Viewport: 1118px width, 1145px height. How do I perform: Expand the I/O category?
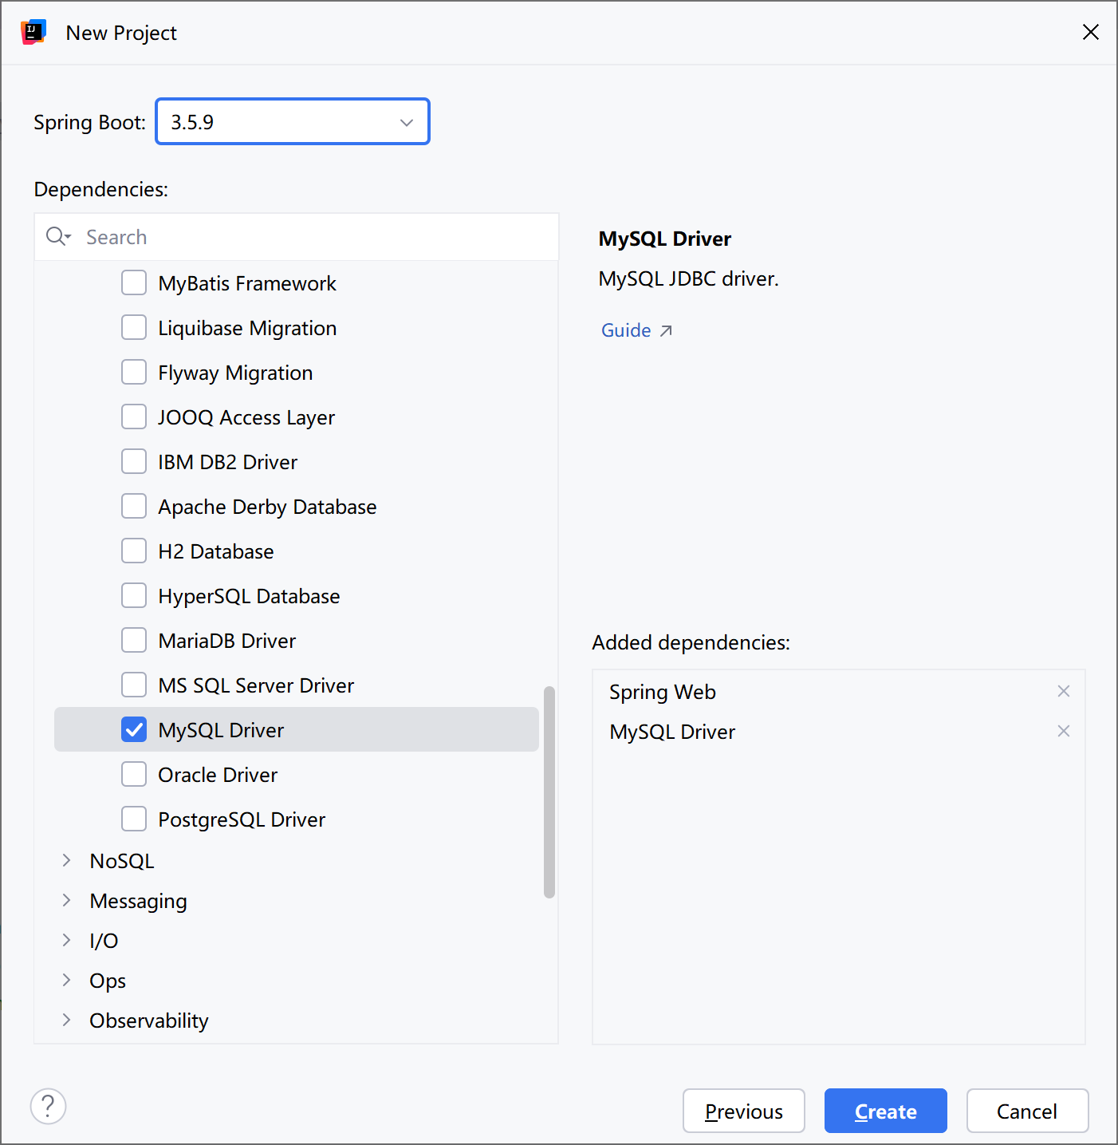[67, 940]
